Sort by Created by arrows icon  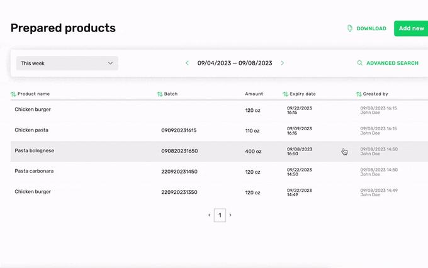tap(359, 94)
